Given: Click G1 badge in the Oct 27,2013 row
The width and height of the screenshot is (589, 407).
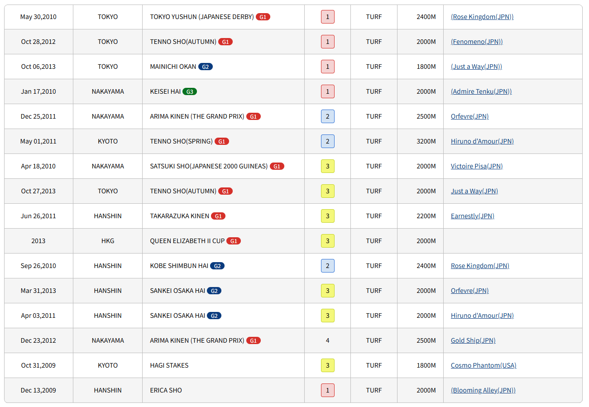Looking at the screenshot, I should pos(225,191).
